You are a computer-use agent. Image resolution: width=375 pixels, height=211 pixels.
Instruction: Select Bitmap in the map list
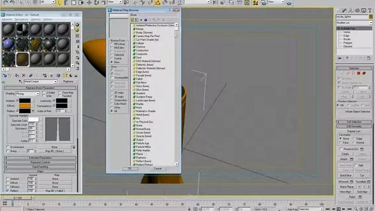[139, 29]
